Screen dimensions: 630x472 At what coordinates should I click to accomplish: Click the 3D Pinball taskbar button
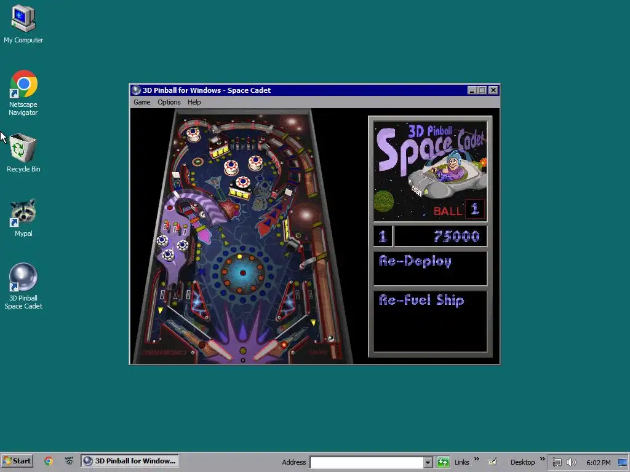click(x=130, y=461)
